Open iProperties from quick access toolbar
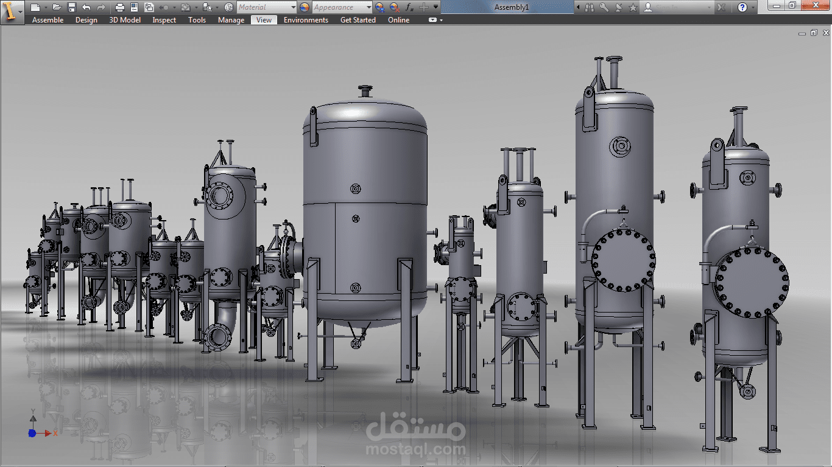Image resolution: width=832 pixels, height=467 pixels. click(x=134, y=7)
